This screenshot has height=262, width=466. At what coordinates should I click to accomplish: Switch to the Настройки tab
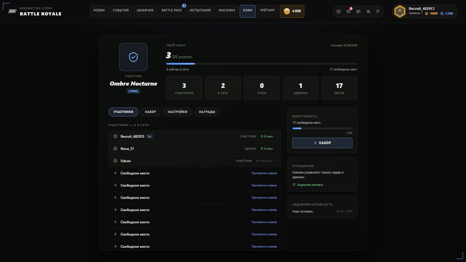click(x=177, y=112)
